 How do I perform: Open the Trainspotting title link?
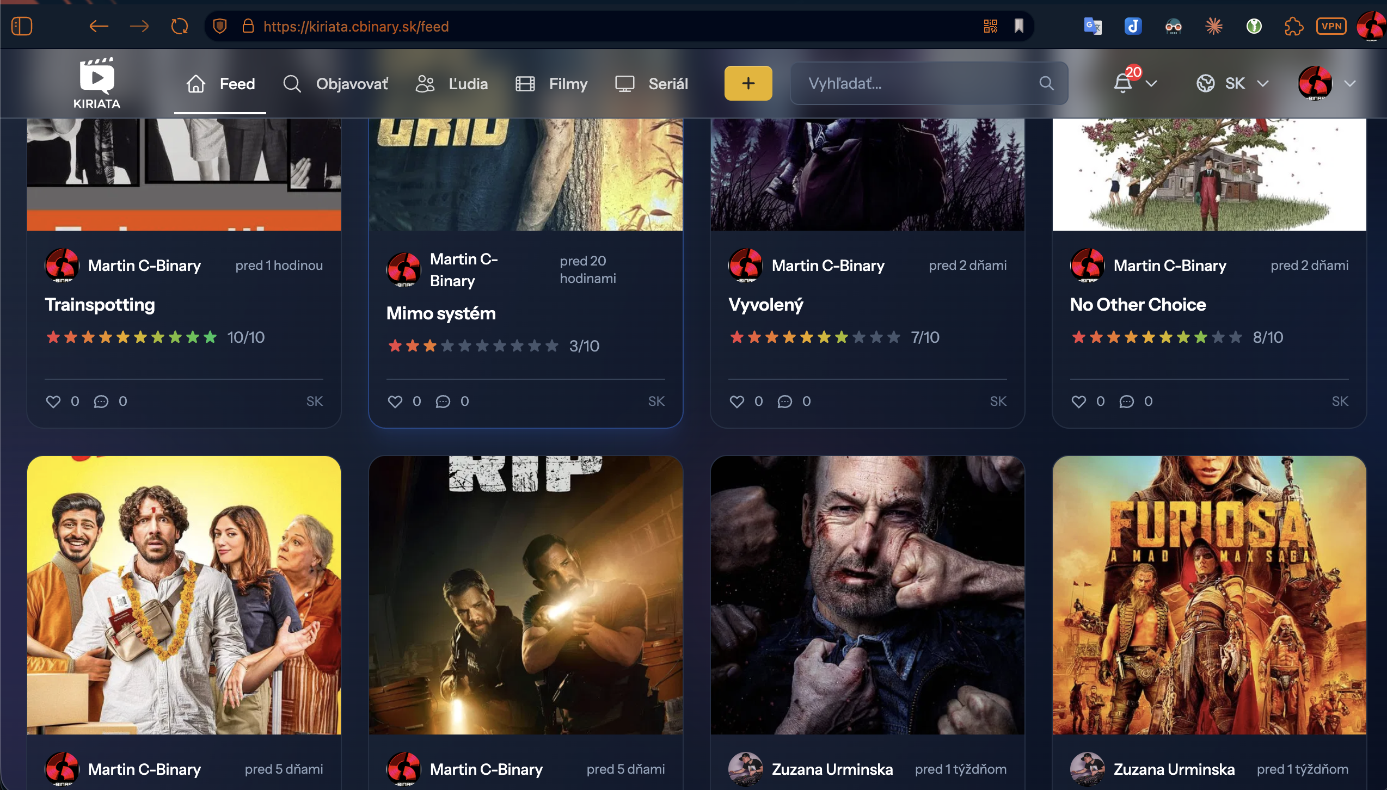point(100,305)
